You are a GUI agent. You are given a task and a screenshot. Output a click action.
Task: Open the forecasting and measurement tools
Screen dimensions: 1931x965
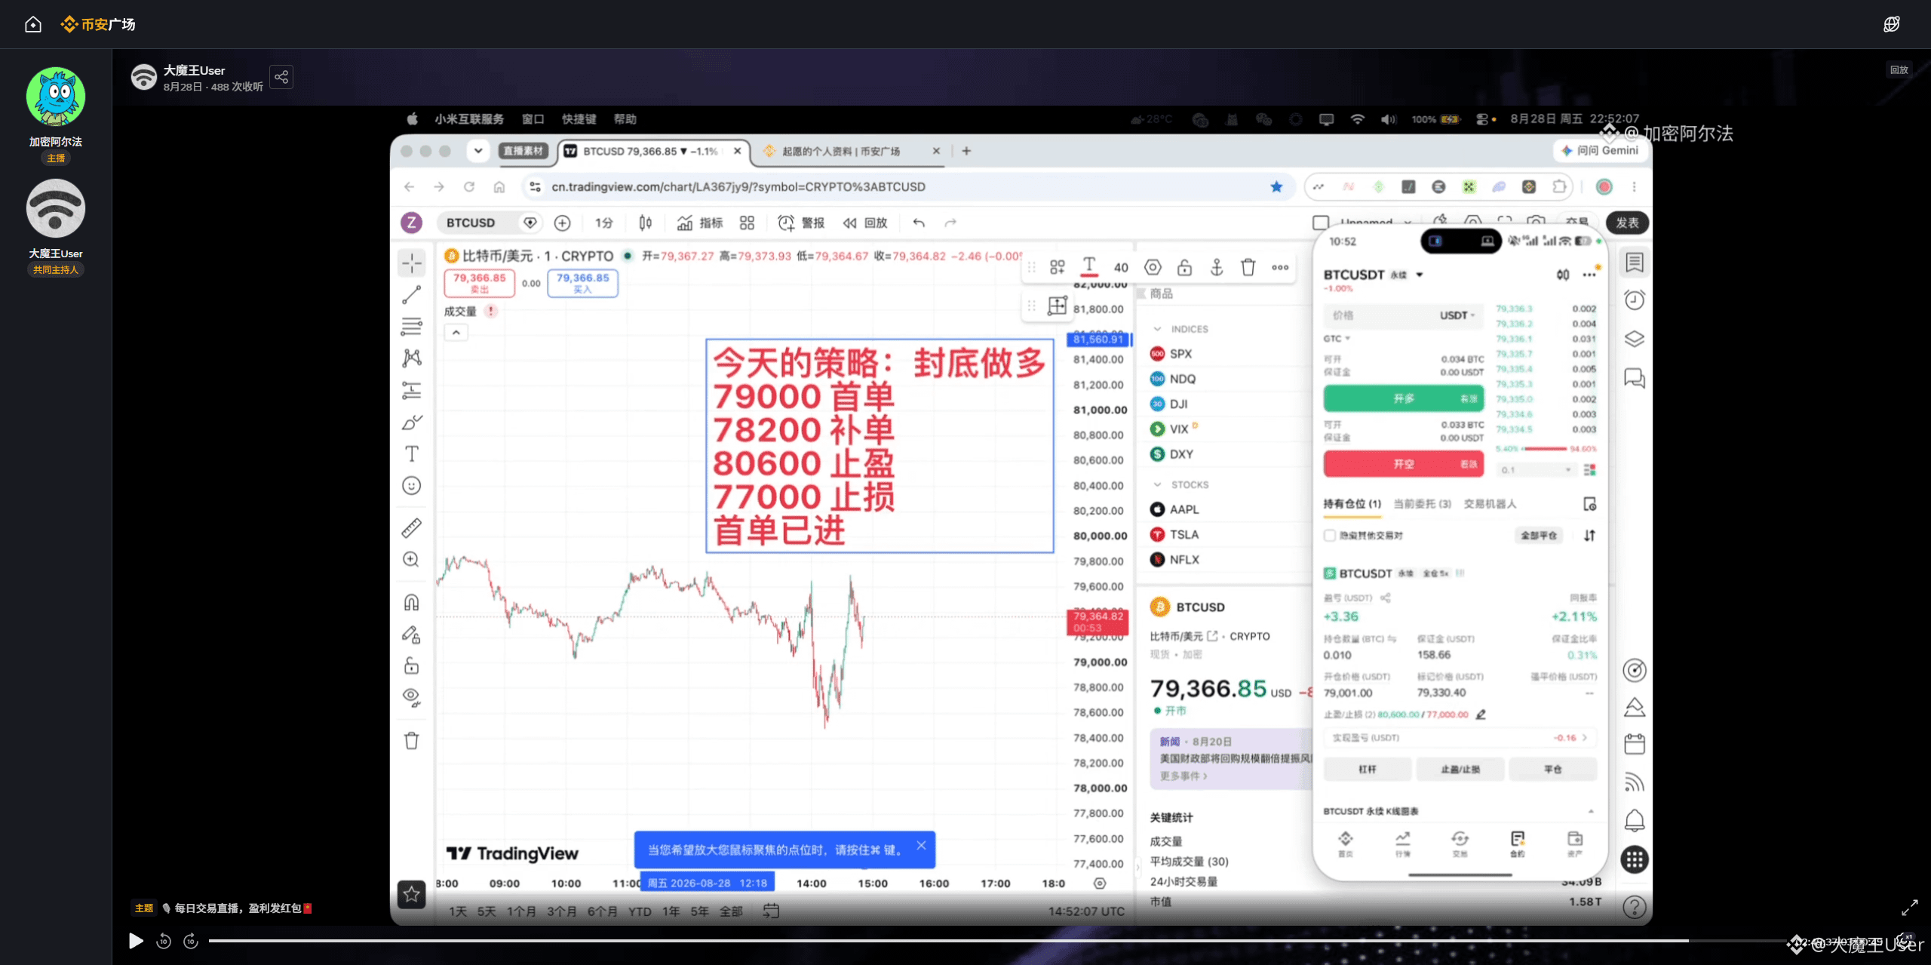tap(412, 390)
